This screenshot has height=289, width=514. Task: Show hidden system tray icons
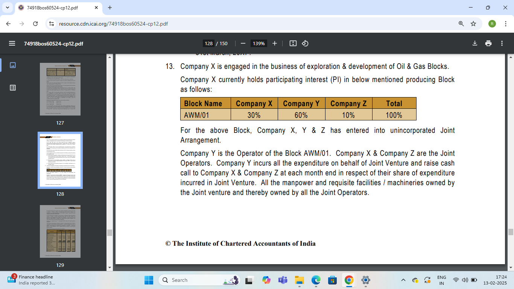[403, 280]
